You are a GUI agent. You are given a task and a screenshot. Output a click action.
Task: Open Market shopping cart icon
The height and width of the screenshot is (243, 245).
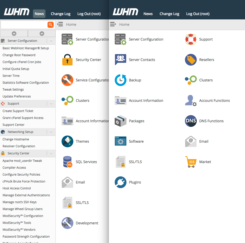[x=191, y=162]
